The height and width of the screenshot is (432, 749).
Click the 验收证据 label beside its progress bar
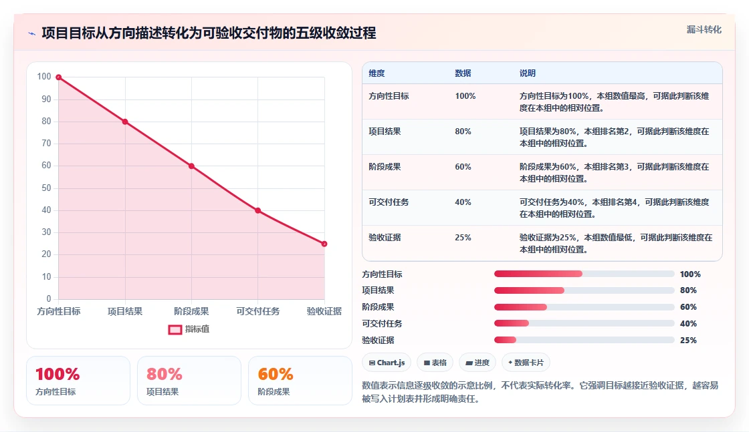pyautogui.click(x=378, y=341)
